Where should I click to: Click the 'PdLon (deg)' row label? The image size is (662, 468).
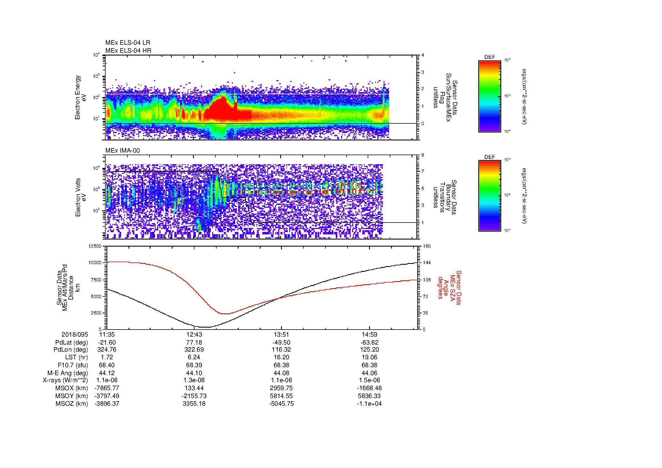click(71, 350)
